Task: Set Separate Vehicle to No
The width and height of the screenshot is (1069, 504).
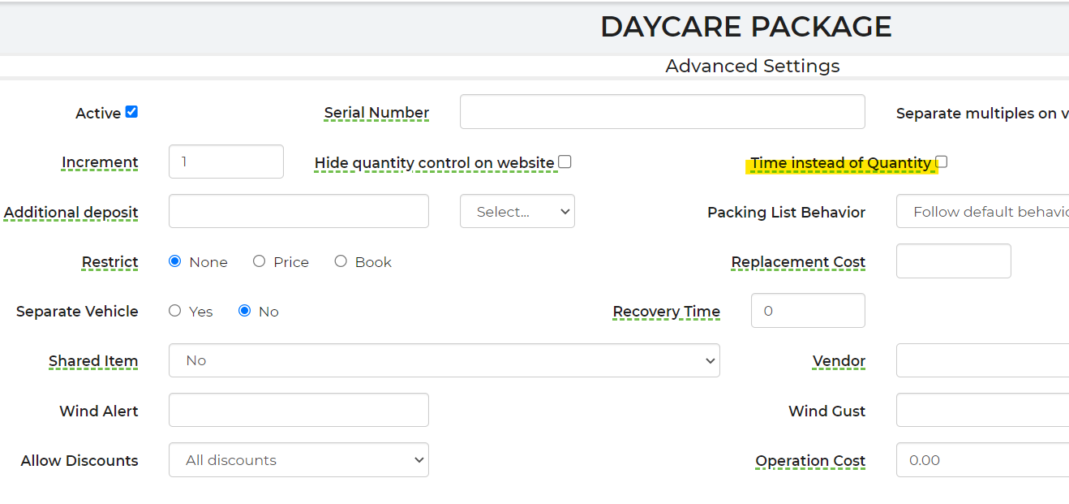Action: click(x=245, y=311)
